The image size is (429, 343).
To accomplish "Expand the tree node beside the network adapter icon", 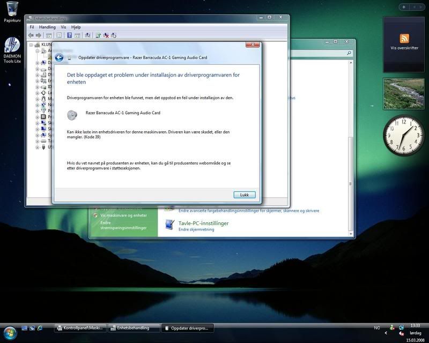I will click(x=37, y=105).
